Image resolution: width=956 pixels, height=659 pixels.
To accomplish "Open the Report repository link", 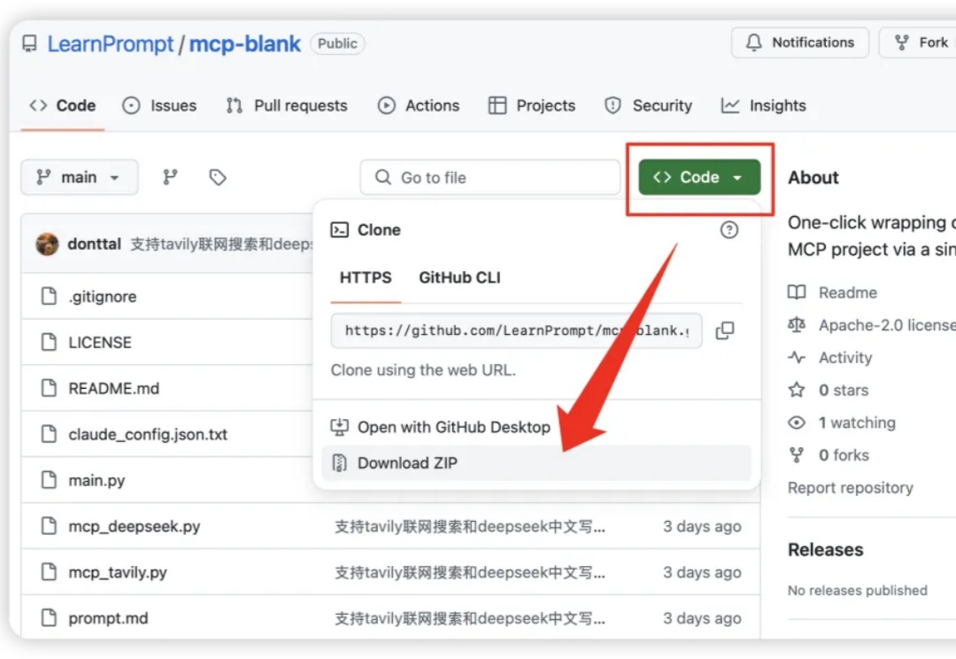I will [851, 488].
